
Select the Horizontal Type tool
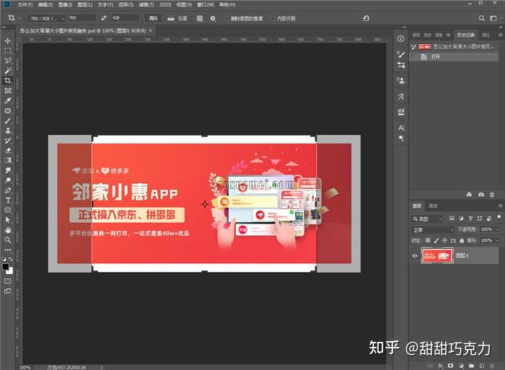point(8,201)
